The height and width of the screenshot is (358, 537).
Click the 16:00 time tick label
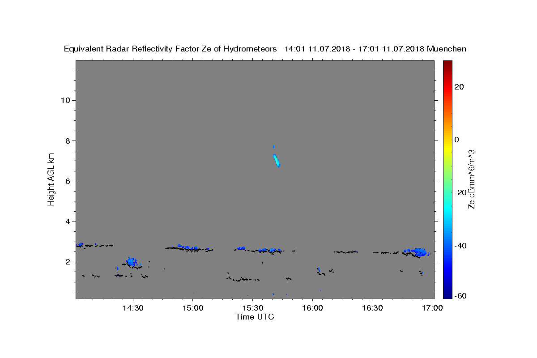click(x=312, y=308)
